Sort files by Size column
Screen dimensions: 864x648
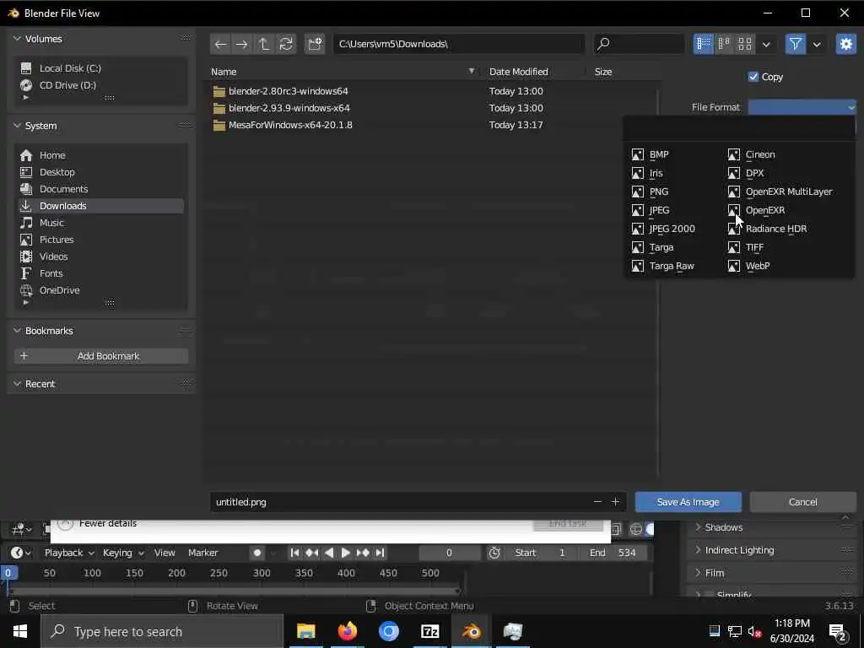click(603, 72)
